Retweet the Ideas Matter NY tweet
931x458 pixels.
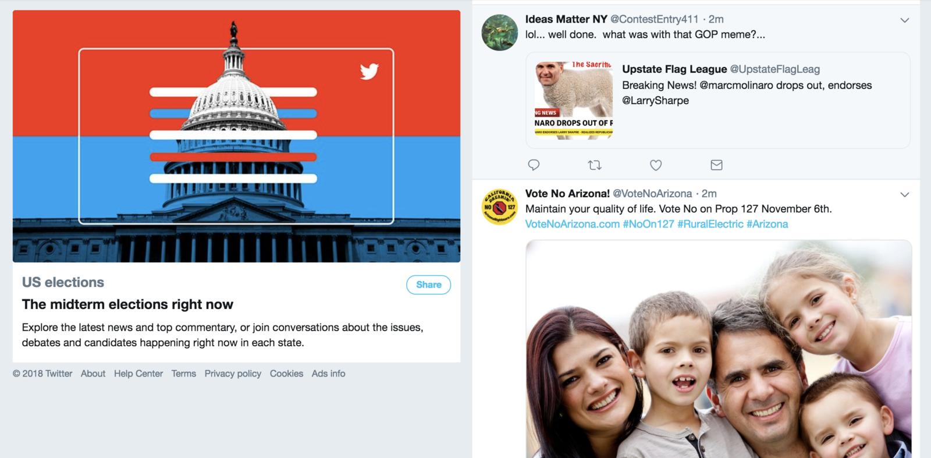[595, 165]
